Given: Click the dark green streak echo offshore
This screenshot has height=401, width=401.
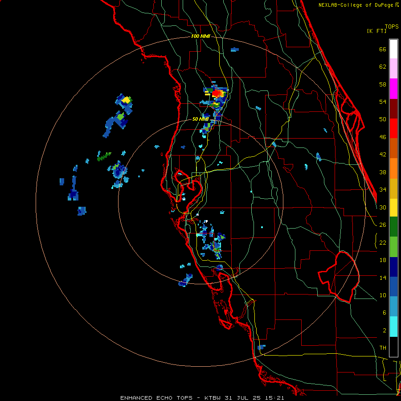Looking at the screenshot, I should 104,156.
